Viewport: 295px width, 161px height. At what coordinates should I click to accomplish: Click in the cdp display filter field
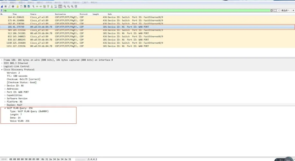[x=128, y=11]
